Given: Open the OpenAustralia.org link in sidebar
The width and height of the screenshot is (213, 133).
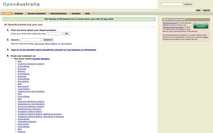Looking at the screenshot, I should (170, 23).
